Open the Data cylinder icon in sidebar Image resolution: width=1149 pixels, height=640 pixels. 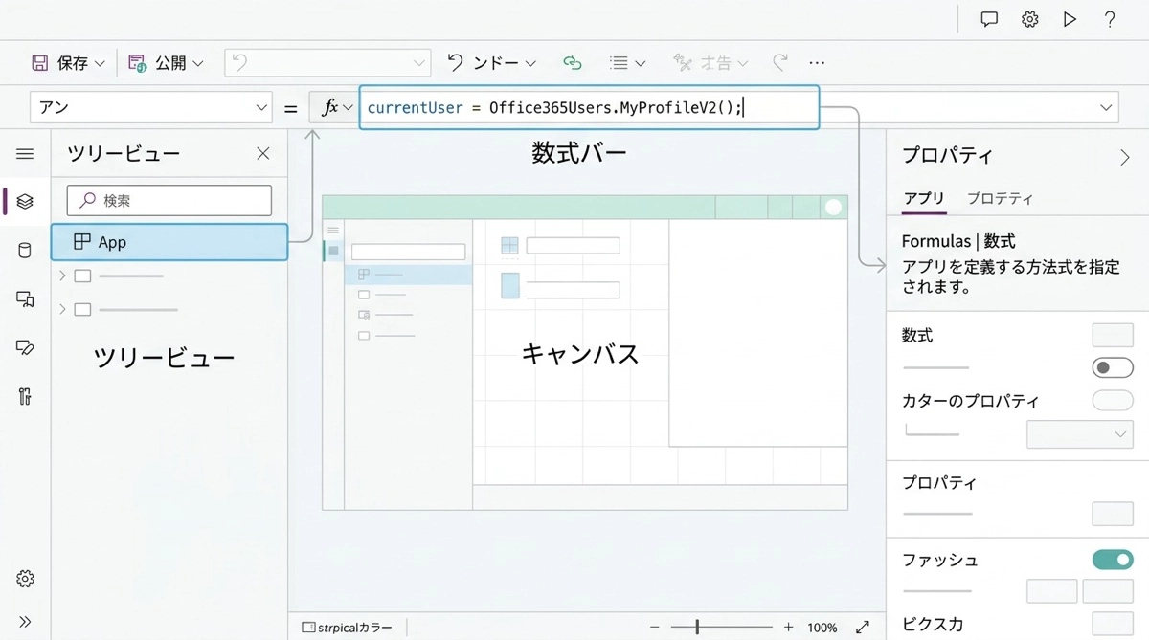(25, 251)
